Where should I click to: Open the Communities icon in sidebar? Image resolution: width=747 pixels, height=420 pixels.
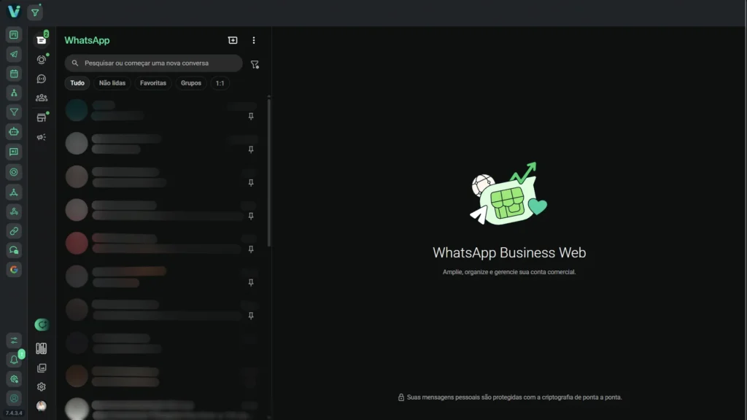pos(42,98)
